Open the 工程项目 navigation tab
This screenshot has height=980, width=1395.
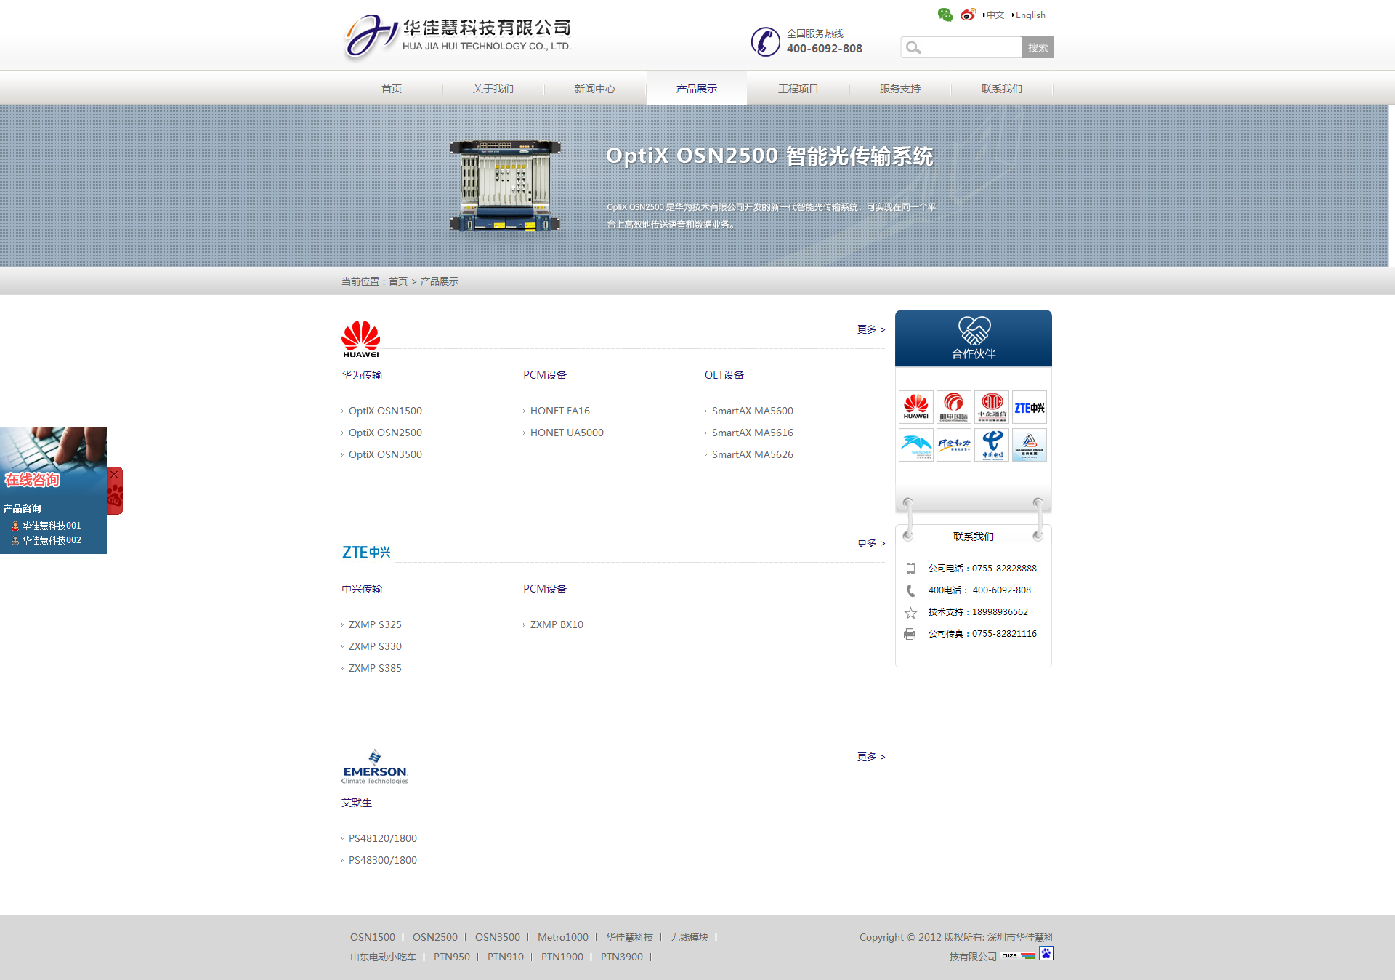pos(798,89)
